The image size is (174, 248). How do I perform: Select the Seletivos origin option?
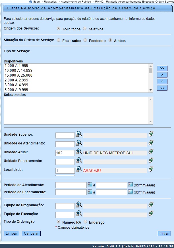(85, 29)
